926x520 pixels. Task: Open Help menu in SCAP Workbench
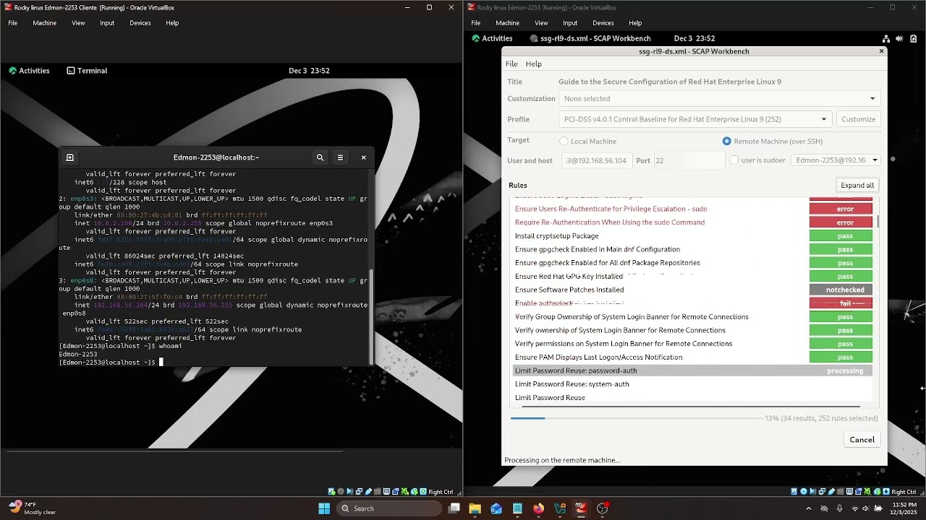coord(533,64)
